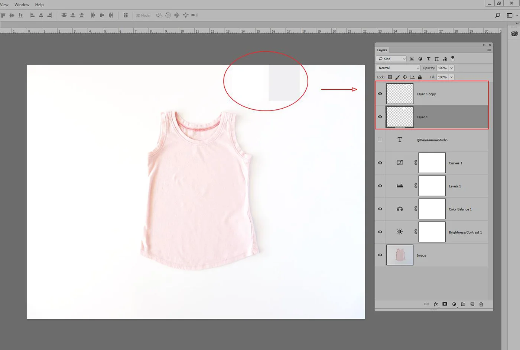Add a layer style with fx icon
Screen dimensions: 520x350
(436, 304)
